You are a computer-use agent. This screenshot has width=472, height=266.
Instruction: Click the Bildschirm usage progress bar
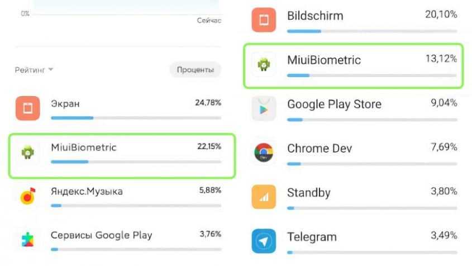point(372,31)
